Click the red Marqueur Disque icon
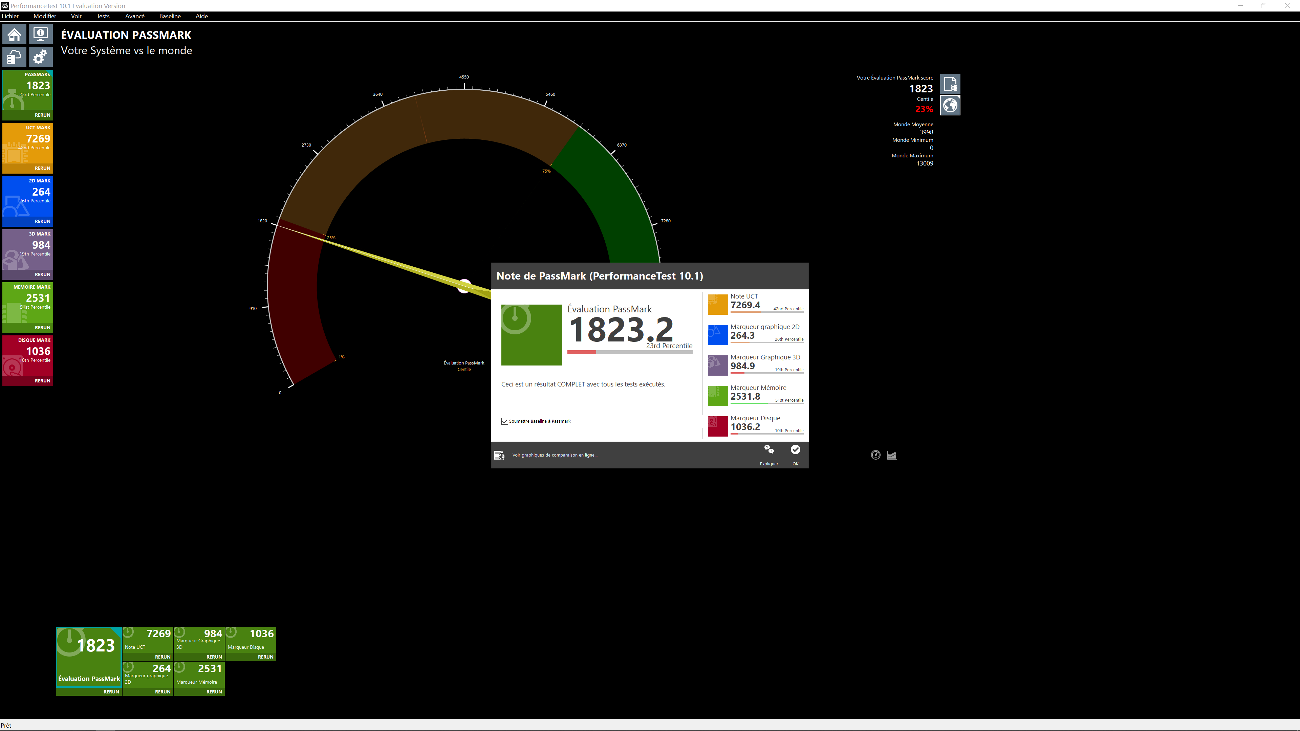This screenshot has height=731, width=1300. coord(718,426)
